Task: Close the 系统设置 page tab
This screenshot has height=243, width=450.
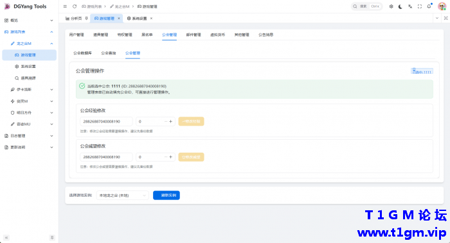Action: (x=151, y=19)
